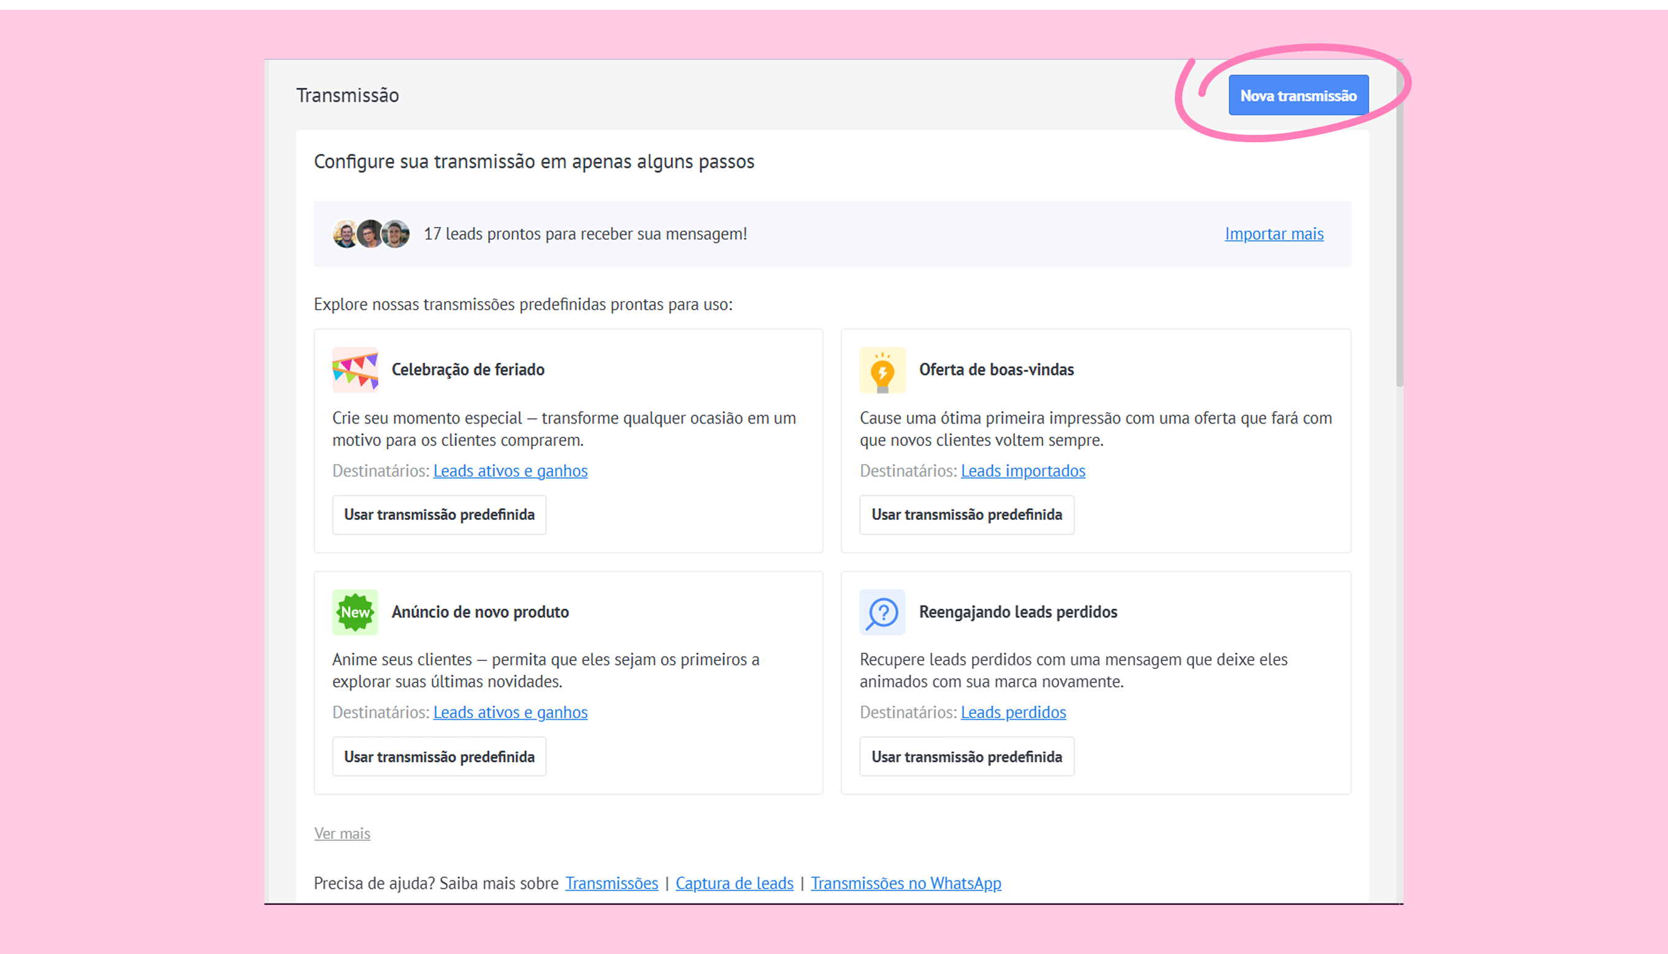
Task: Use predefined transmission for Oferta de boas-vindas
Action: (966, 515)
